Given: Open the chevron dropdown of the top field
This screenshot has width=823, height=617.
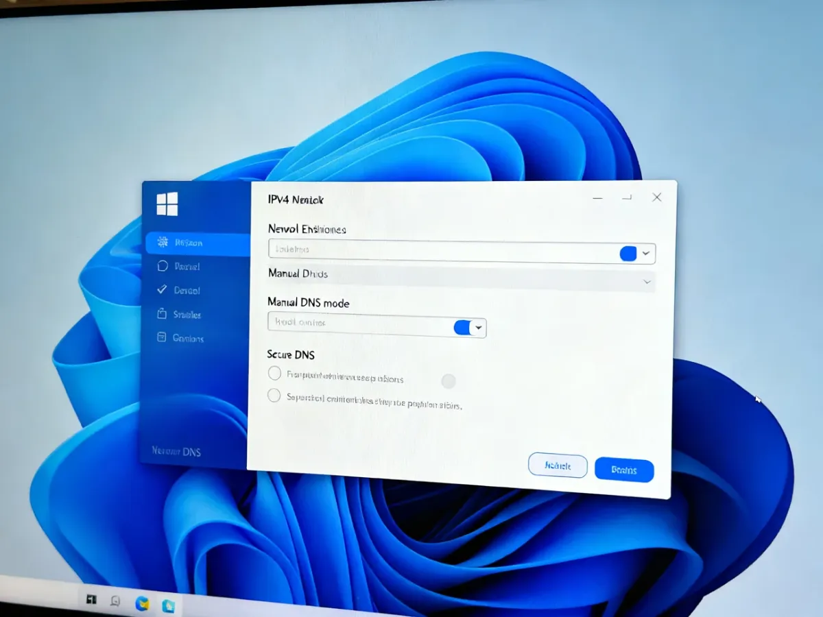Looking at the screenshot, I should tap(646, 254).
